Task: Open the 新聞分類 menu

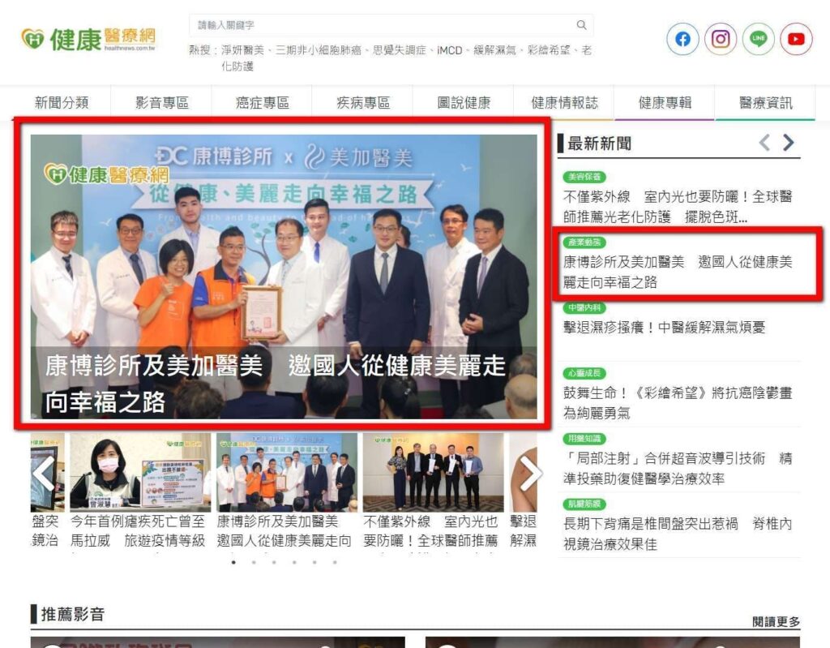Action: (x=62, y=103)
